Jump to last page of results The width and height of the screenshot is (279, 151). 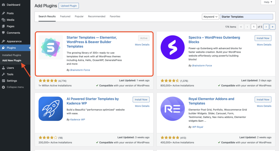coord(272,27)
